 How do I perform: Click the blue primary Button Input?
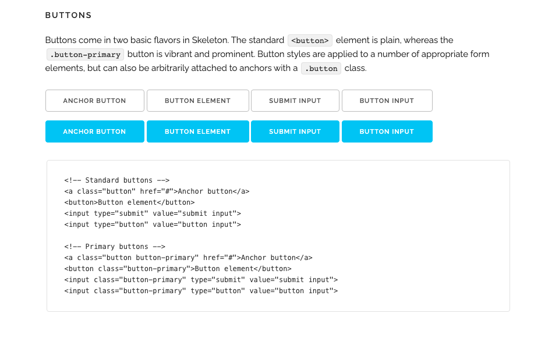pyautogui.click(x=387, y=131)
